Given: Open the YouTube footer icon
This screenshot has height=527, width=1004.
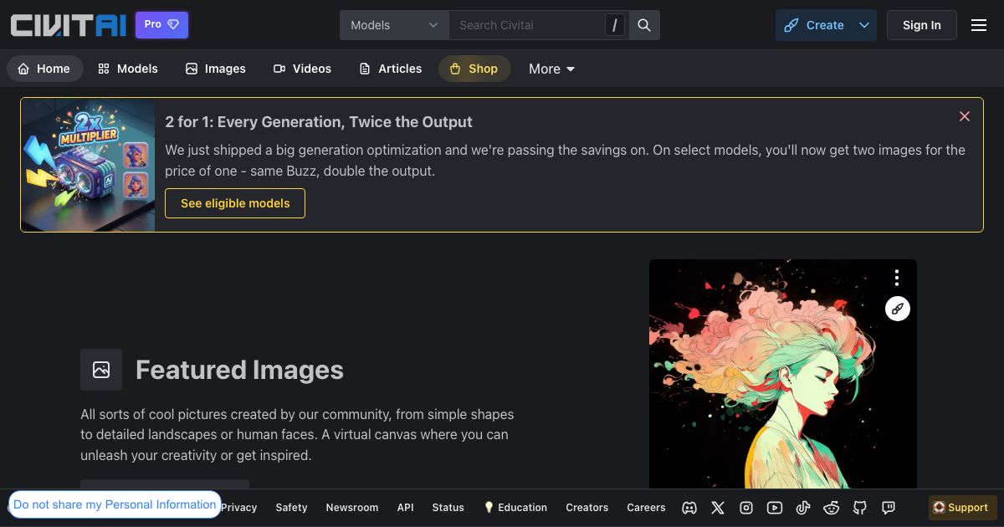Looking at the screenshot, I should click(775, 508).
